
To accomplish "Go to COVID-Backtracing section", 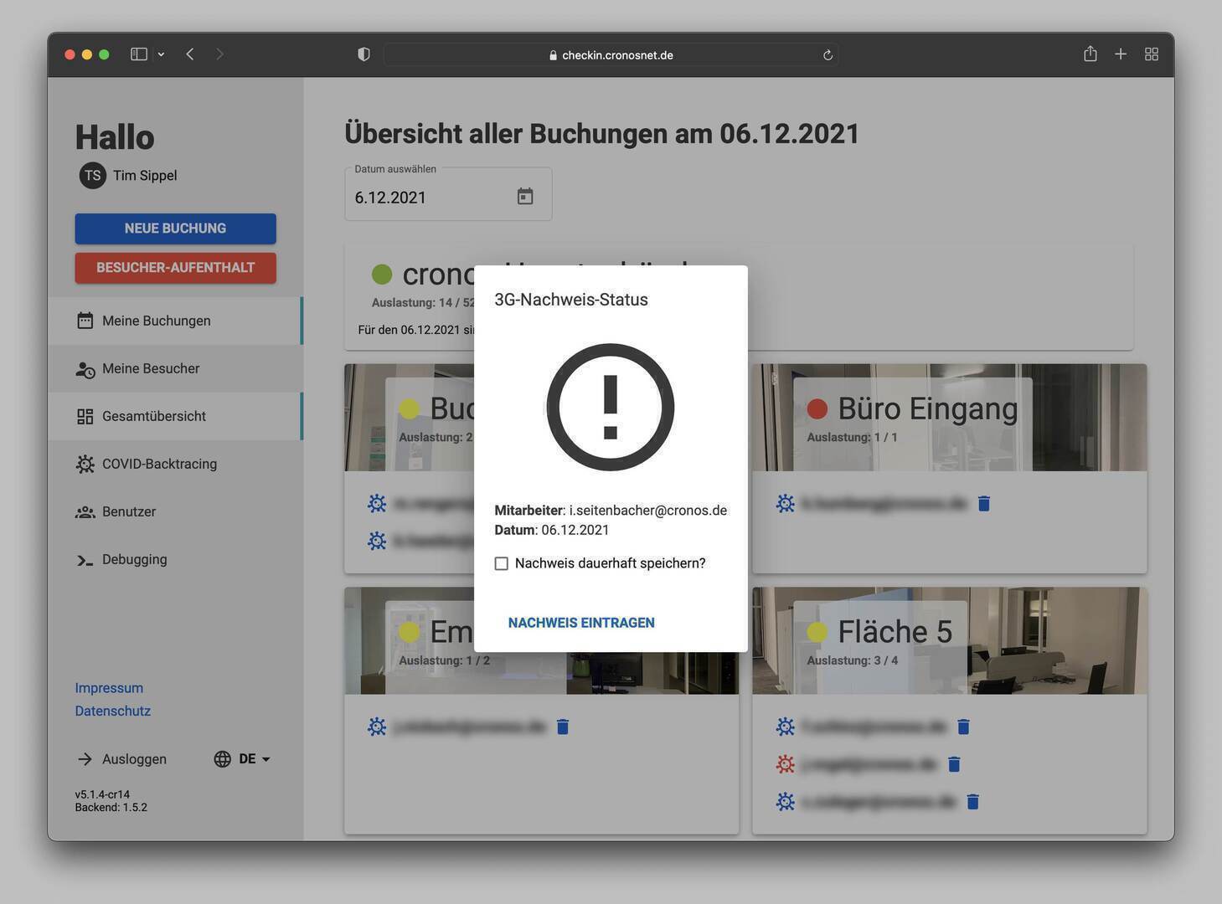I will tap(159, 464).
